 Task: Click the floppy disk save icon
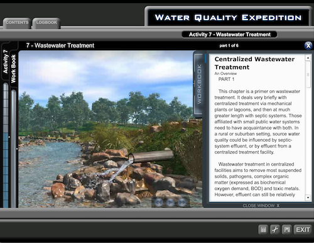(286, 229)
